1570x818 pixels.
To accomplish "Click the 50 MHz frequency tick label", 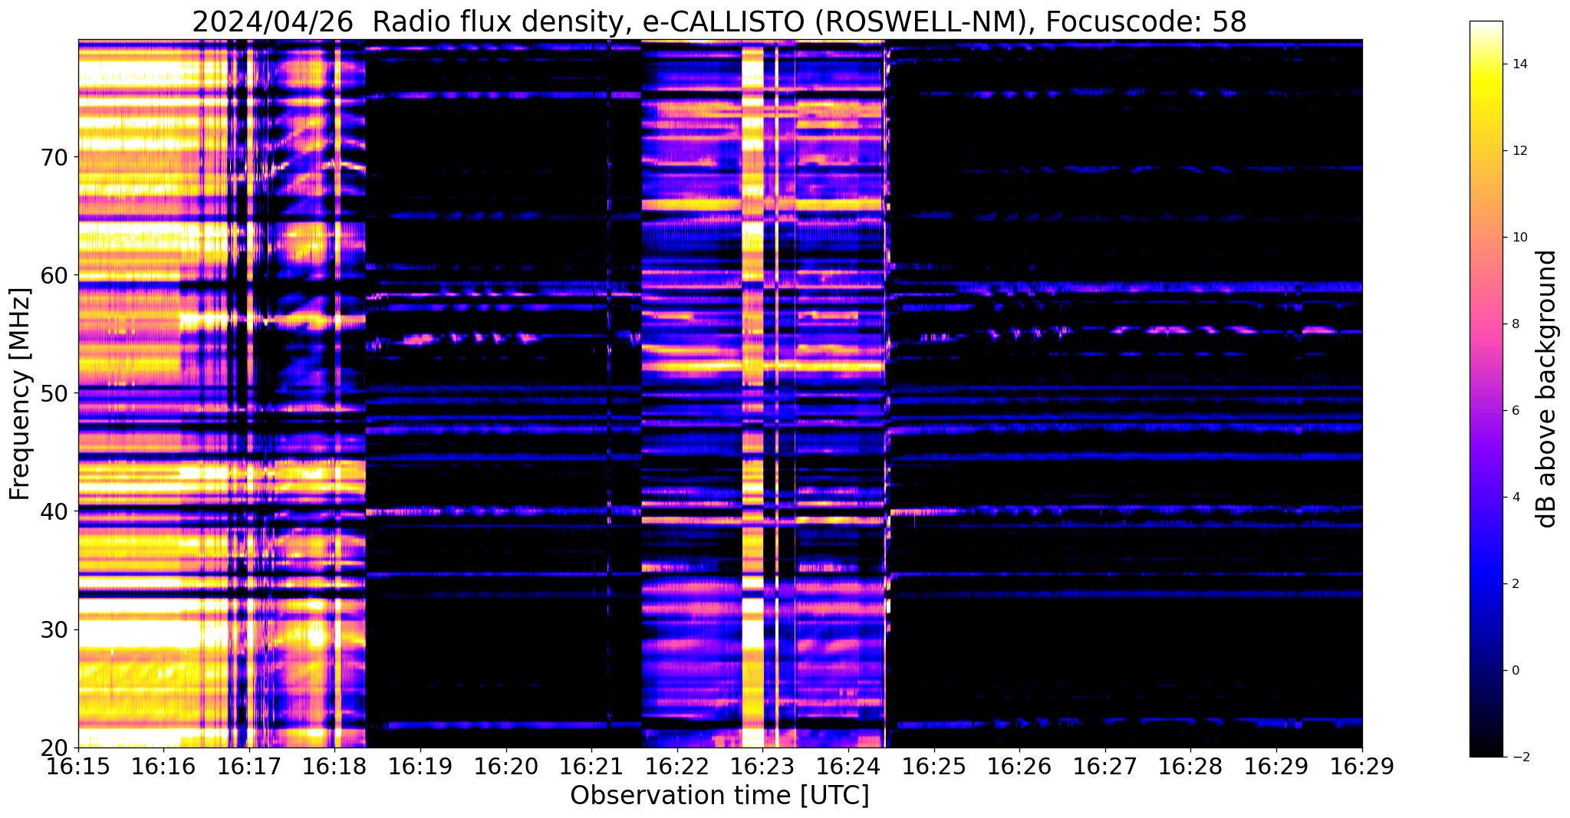I will [x=54, y=393].
